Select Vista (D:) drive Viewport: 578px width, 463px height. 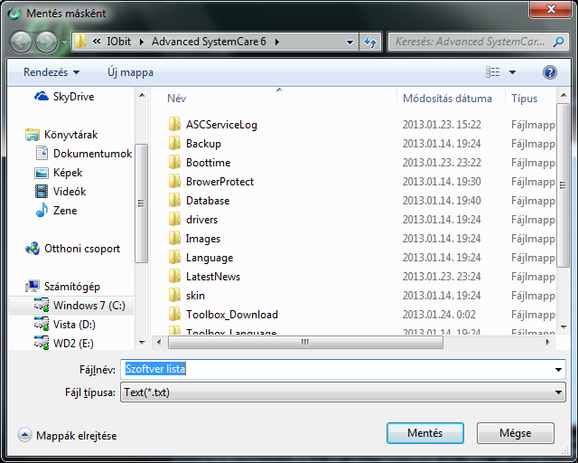point(74,324)
